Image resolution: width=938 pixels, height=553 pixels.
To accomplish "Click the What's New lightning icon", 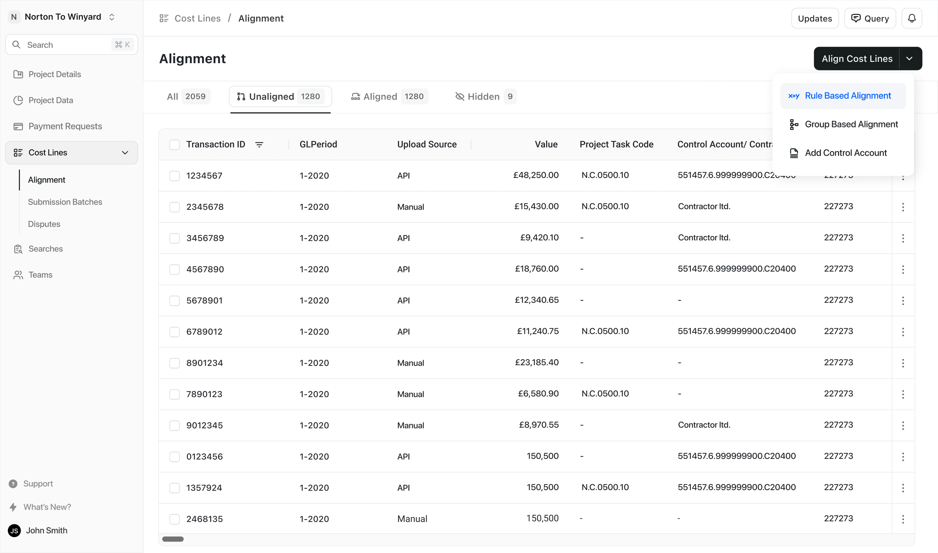I will point(13,507).
